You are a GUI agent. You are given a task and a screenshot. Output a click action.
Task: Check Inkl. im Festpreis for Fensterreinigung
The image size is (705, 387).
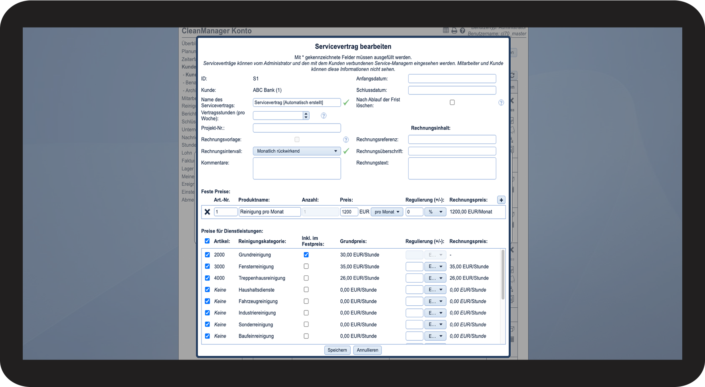[306, 266]
